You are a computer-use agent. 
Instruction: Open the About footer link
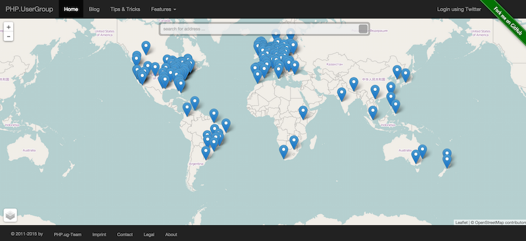click(x=171, y=234)
